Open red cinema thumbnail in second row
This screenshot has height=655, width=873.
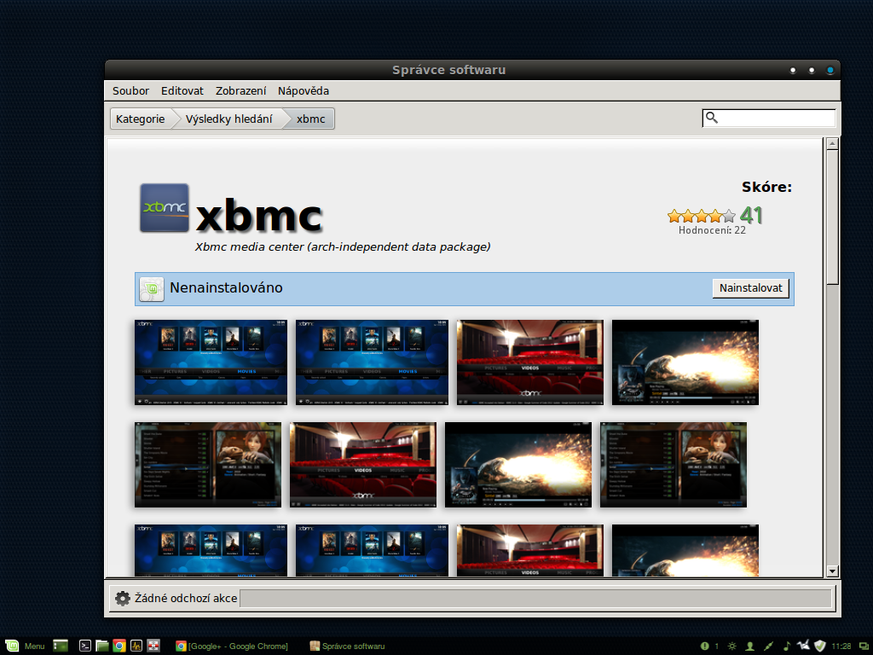(363, 465)
